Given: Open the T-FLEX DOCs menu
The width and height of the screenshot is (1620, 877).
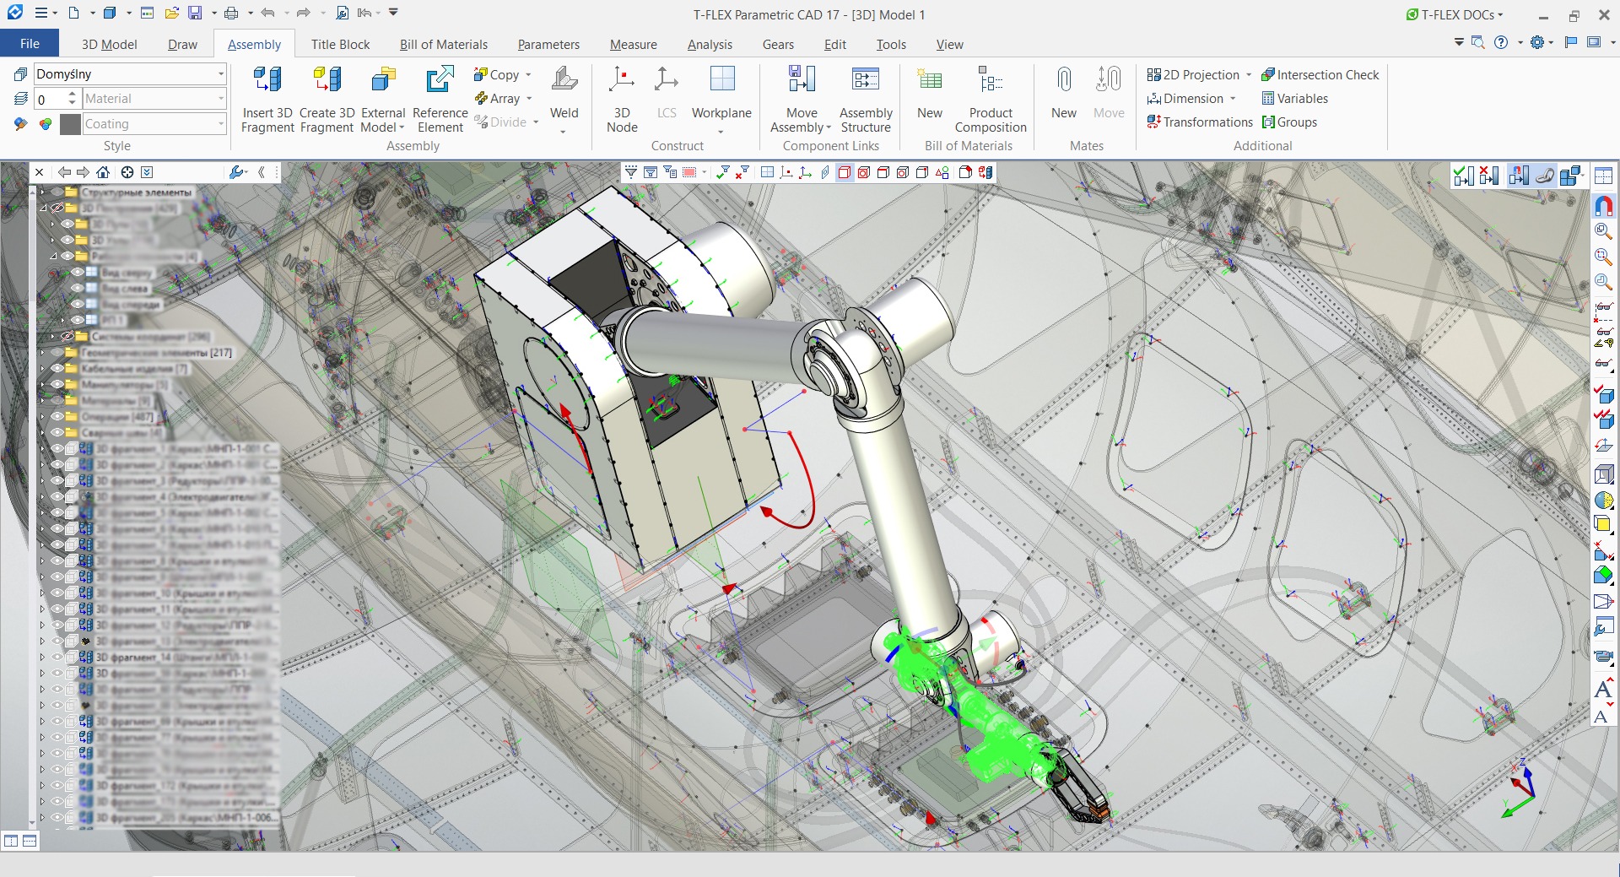Looking at the screenshot, I should (1455, 14).
